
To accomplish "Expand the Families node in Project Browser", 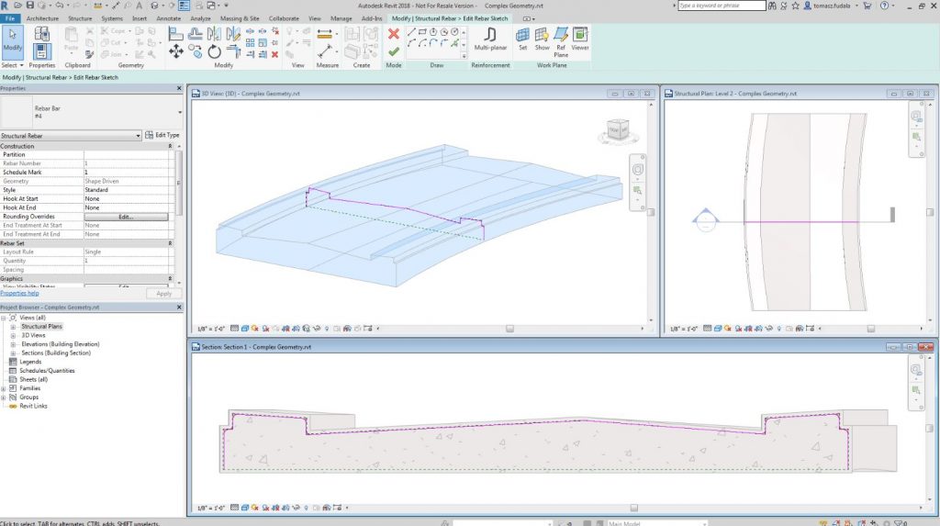I will [x=5, y=388].
